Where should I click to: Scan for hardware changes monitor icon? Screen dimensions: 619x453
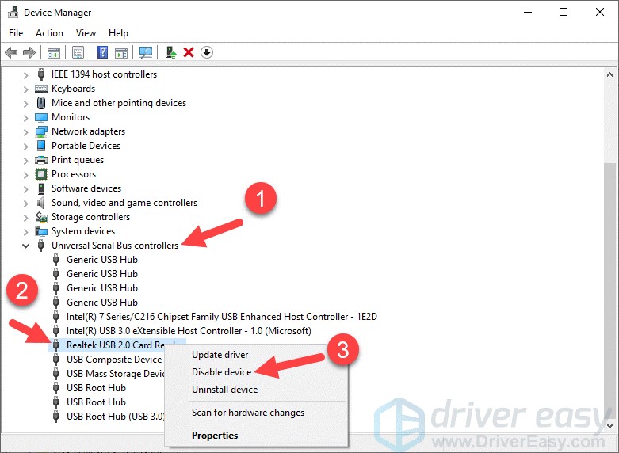click(x=146, y=52)
